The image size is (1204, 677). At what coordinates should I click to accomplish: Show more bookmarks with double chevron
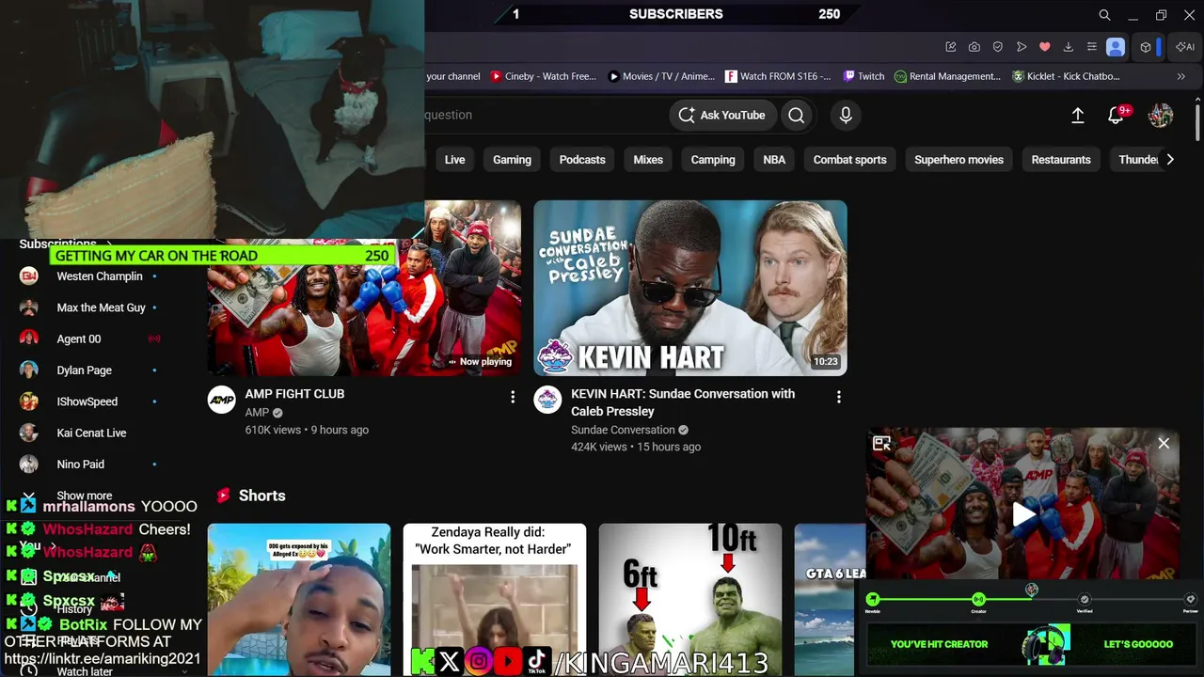click(1181, 76)
